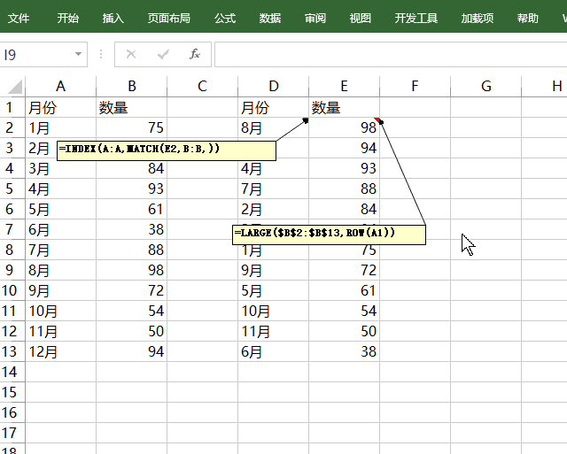567x454 pixels.
Task: Select cell B9 with value 98
Action: [132, 270]
